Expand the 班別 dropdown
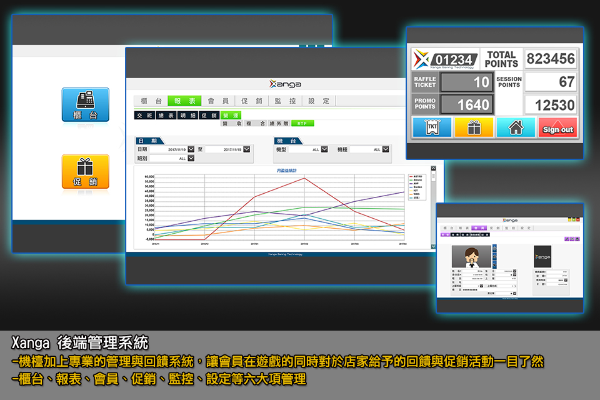The image size is (600, 400). pos(191,158)
